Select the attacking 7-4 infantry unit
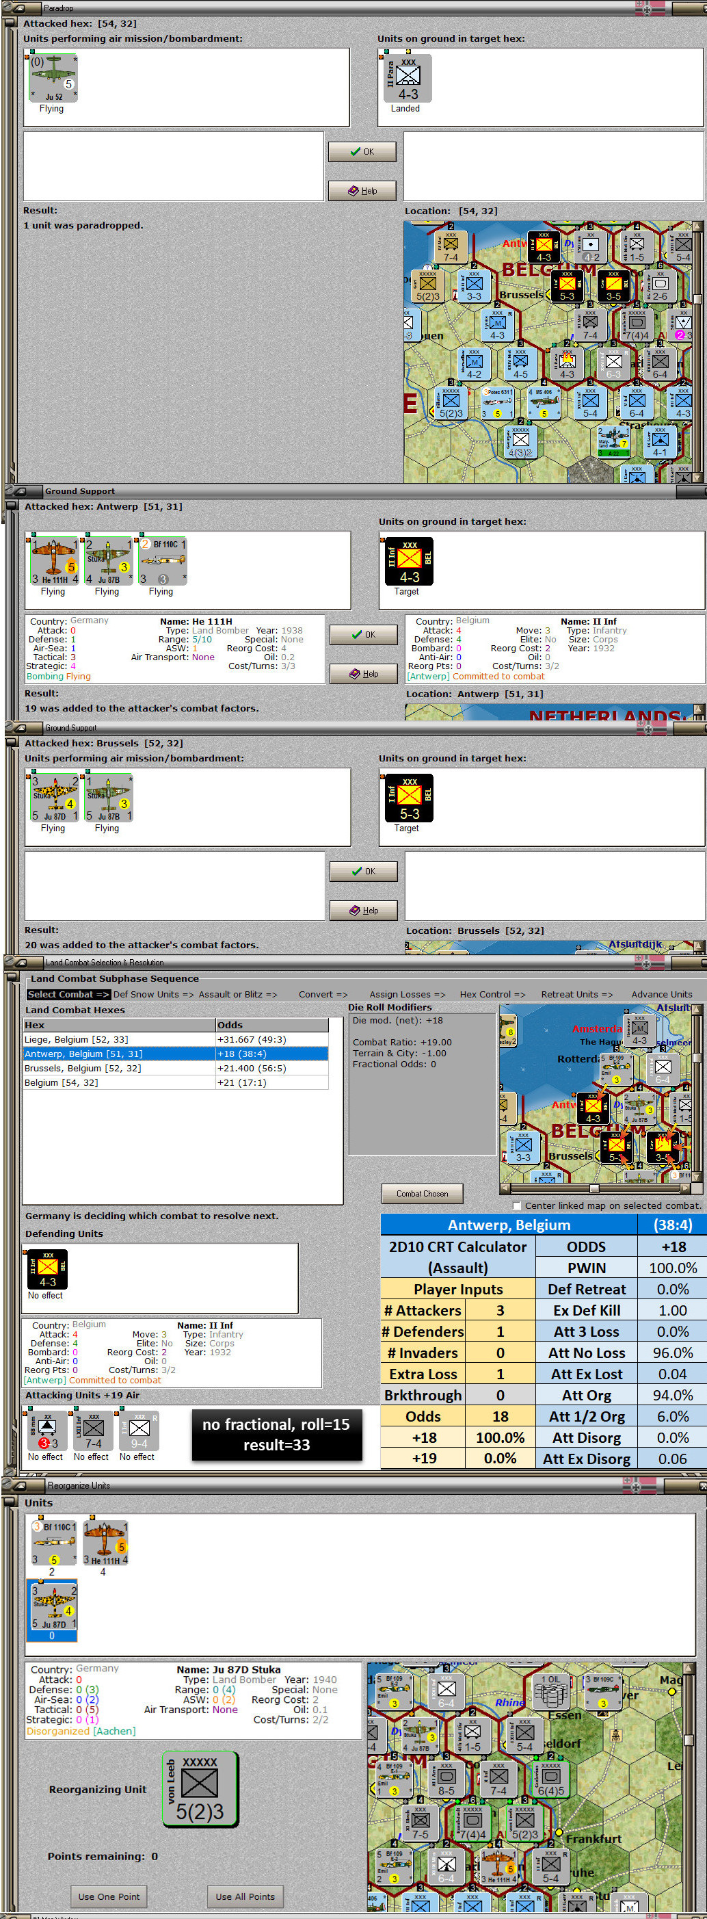 93,1431
